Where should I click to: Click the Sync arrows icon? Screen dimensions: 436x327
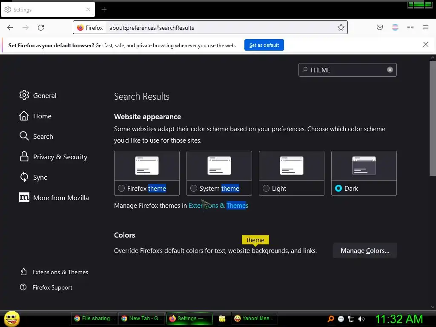[x=24, y=177]
